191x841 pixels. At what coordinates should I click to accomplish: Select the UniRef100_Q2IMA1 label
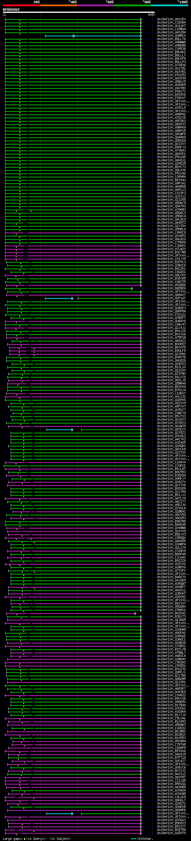171,354
